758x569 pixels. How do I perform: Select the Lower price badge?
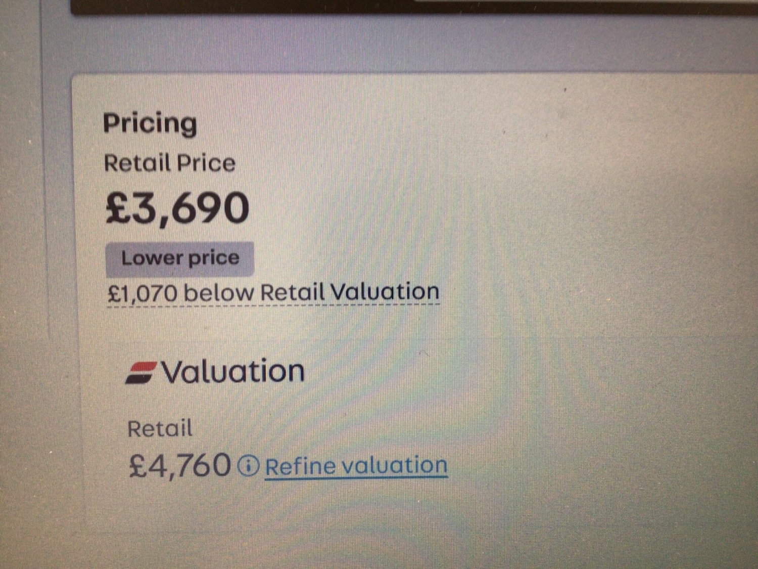pos(180,259)
